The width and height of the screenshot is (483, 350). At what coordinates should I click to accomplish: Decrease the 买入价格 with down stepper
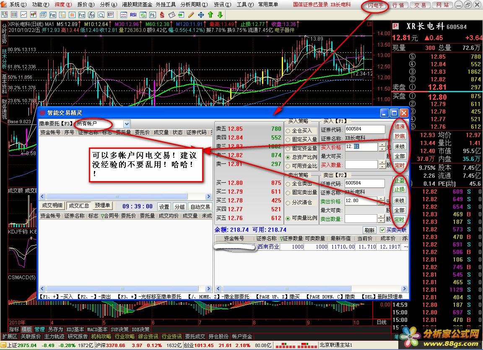[382, 149]
